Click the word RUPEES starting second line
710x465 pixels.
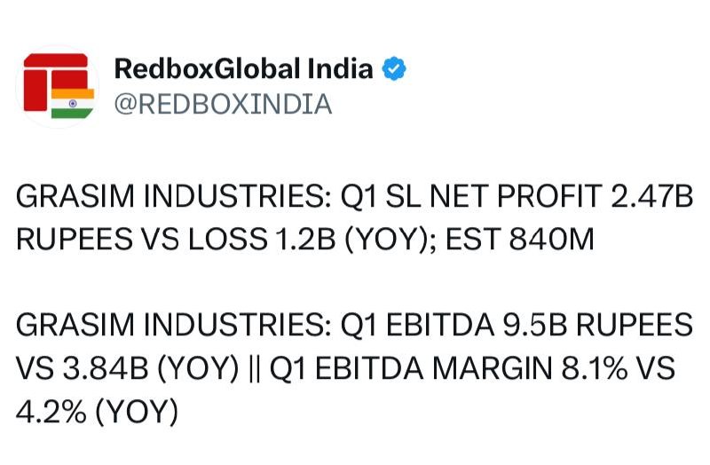tap(75, 239)
